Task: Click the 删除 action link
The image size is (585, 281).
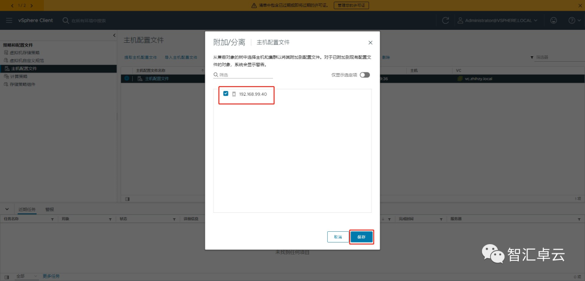Action: tap(386, 57)
